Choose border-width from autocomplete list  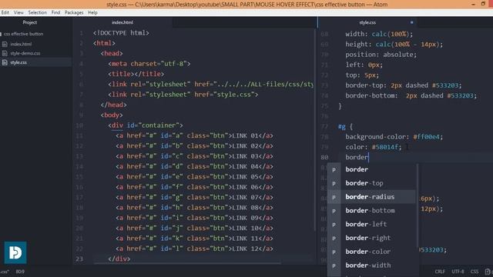tap(371, 265)
